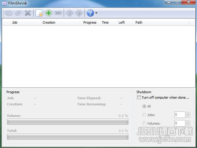Image resolution: width=197 pixels, height=148 pixels.
Task: Click the Progress column header
Action: (x=90, y=22)
